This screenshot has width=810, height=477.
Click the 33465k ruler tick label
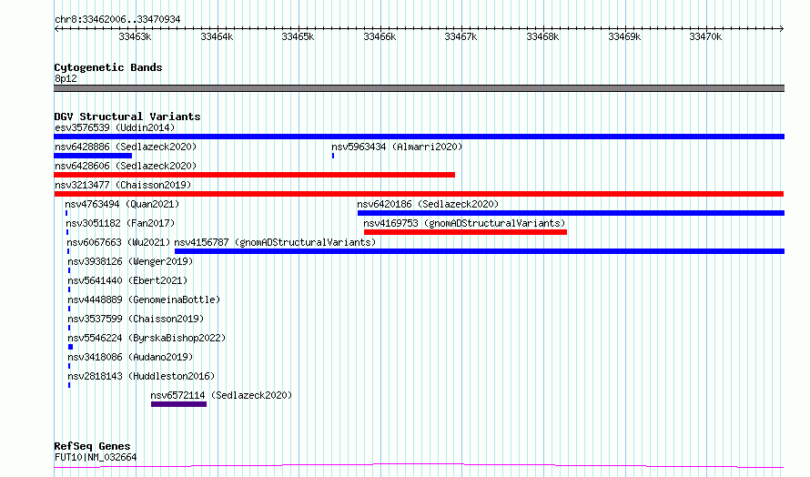coord(298,36)
